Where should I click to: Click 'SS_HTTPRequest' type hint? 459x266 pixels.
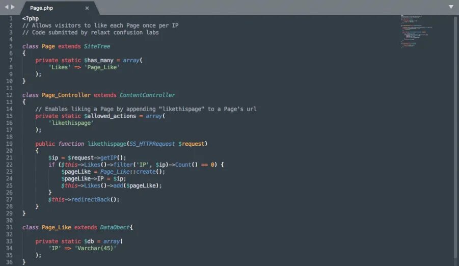coord(152,144)
